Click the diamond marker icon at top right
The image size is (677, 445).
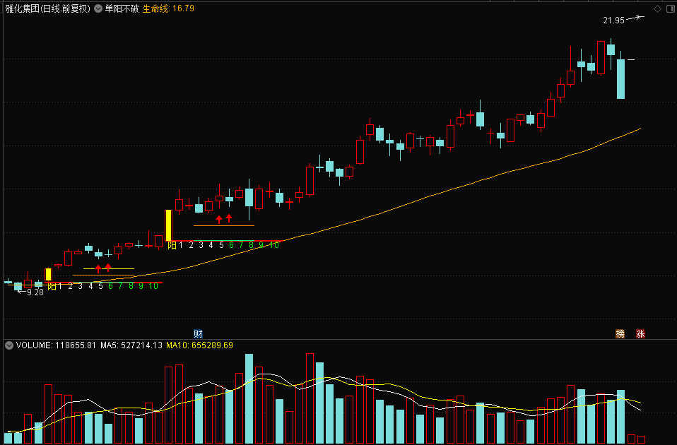(x=657, y=8)
